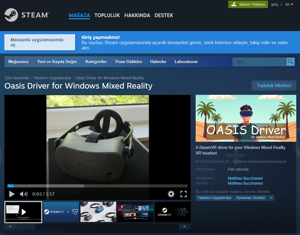Click the Oasis Driver capsule image
300x235 pixels.
(x=246, y=118)
